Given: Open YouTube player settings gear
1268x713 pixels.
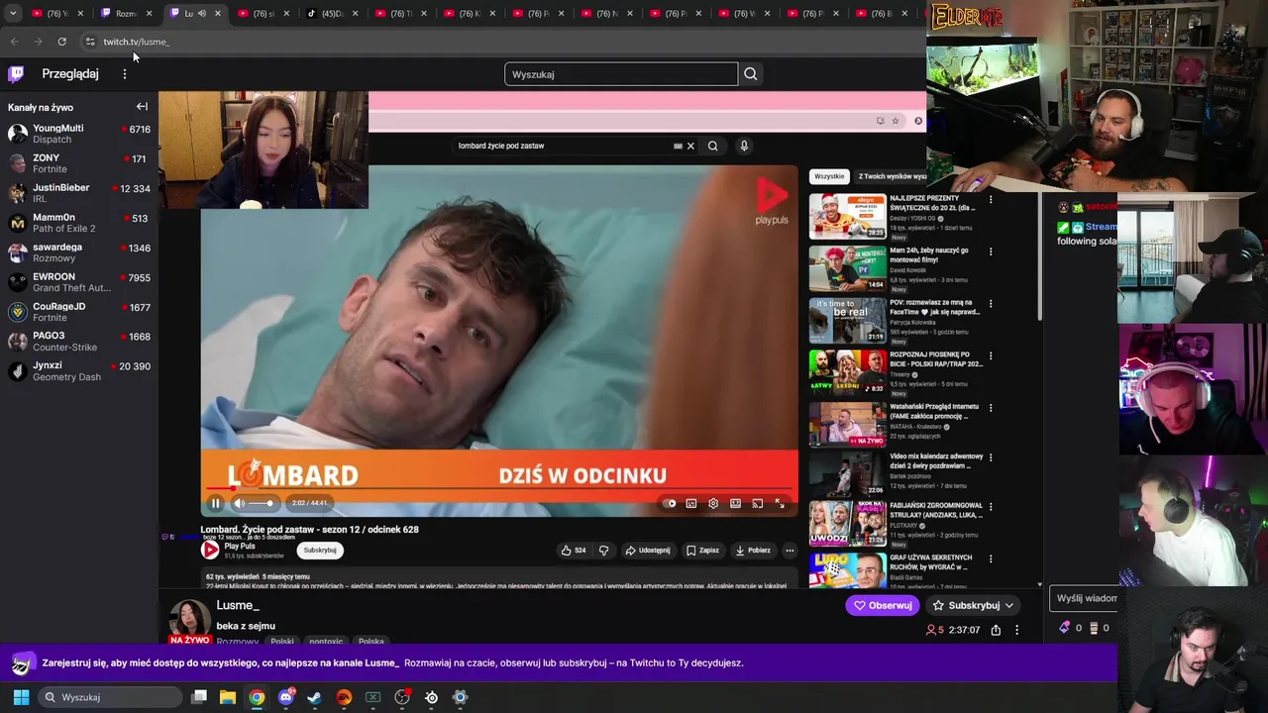Looking at the screenshot, I should pos(713,503).
